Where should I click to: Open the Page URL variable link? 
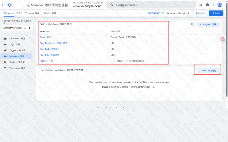[49, 55]
